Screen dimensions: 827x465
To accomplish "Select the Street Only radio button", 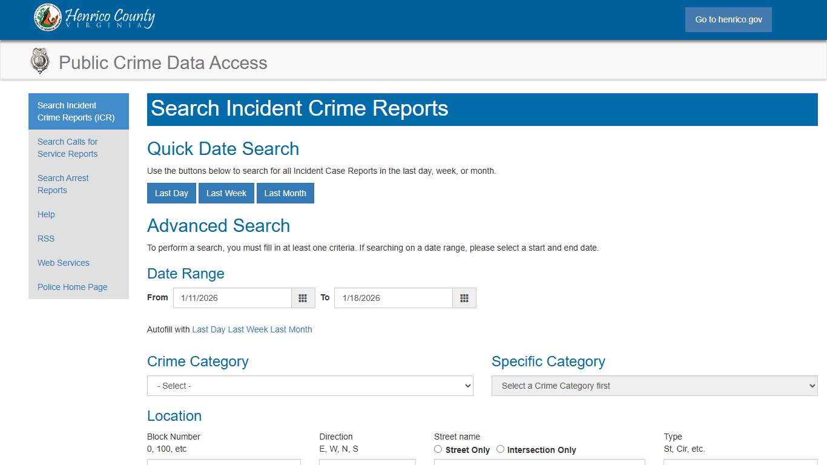I will point(438,449).
